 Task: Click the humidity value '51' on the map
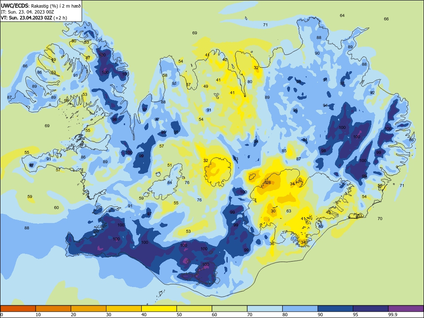[170, 165]
